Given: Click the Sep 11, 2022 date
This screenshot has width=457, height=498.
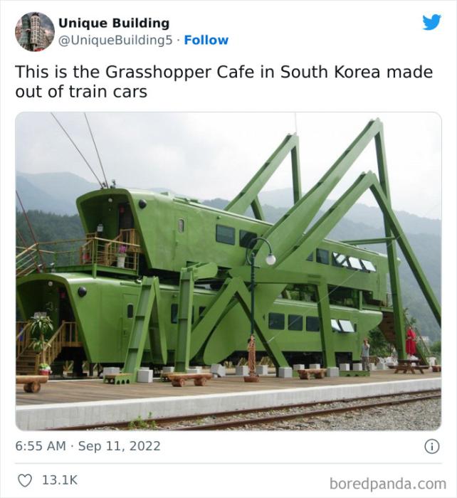Looking at the screenshot, I should pyautogui.click(x=119, y=446).
